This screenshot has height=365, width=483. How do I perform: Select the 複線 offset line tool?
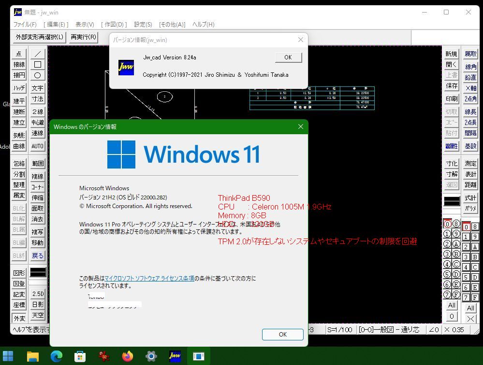pos(38,176)
